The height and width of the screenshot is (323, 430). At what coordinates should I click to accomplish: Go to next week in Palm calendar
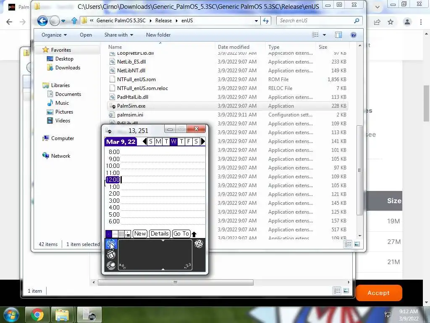(x=203, y=141)
